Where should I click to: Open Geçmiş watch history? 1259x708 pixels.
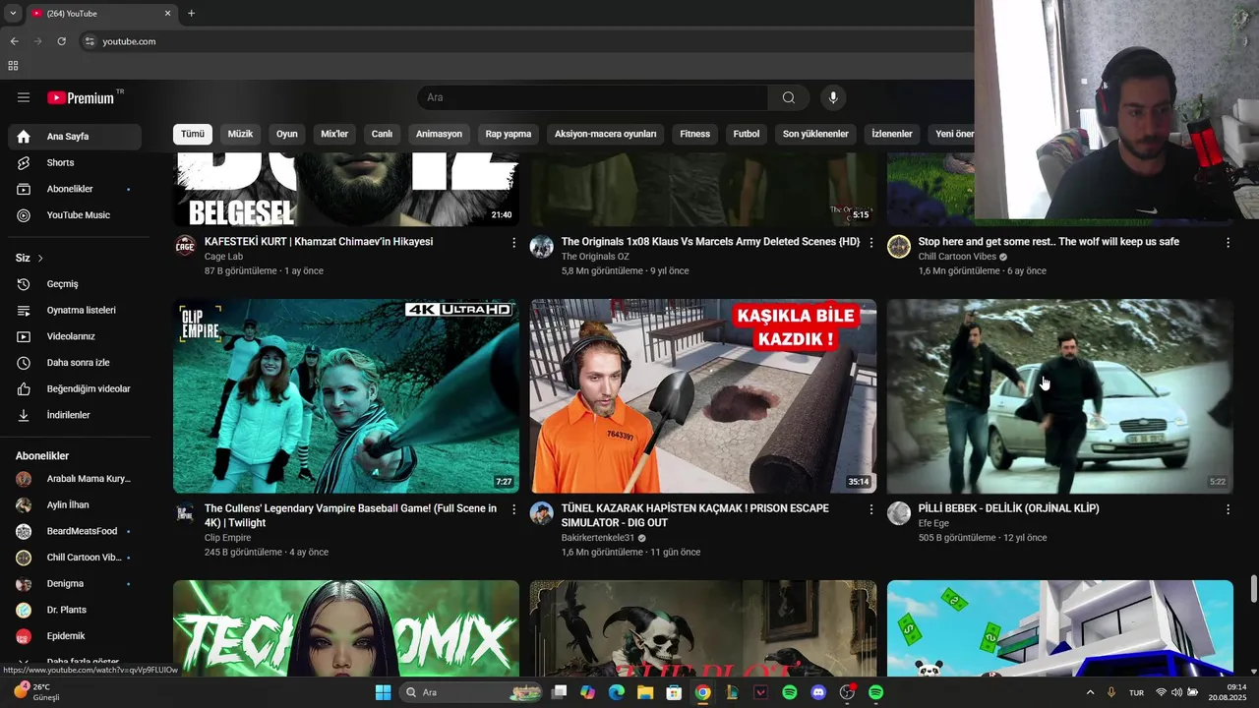pyautogui.click(x=75, y=284)
